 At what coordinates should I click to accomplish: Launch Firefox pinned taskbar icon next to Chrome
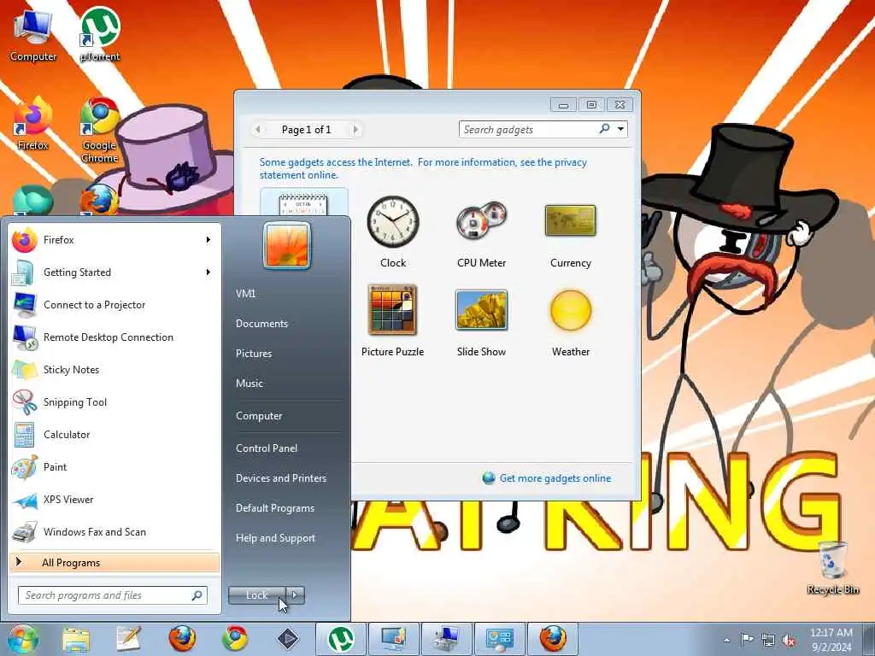pos(182,639)
